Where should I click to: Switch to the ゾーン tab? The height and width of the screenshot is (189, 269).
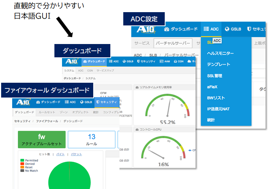tap(64, 112)
